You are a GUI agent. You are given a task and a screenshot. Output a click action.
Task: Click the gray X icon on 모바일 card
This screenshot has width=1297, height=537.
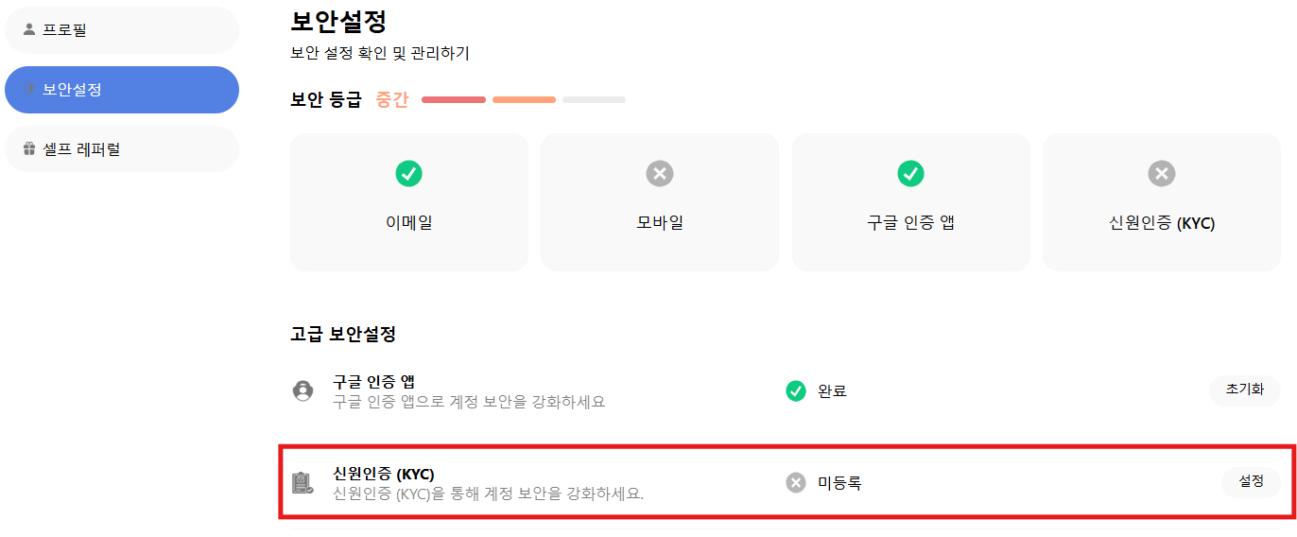tap(659, 173)
